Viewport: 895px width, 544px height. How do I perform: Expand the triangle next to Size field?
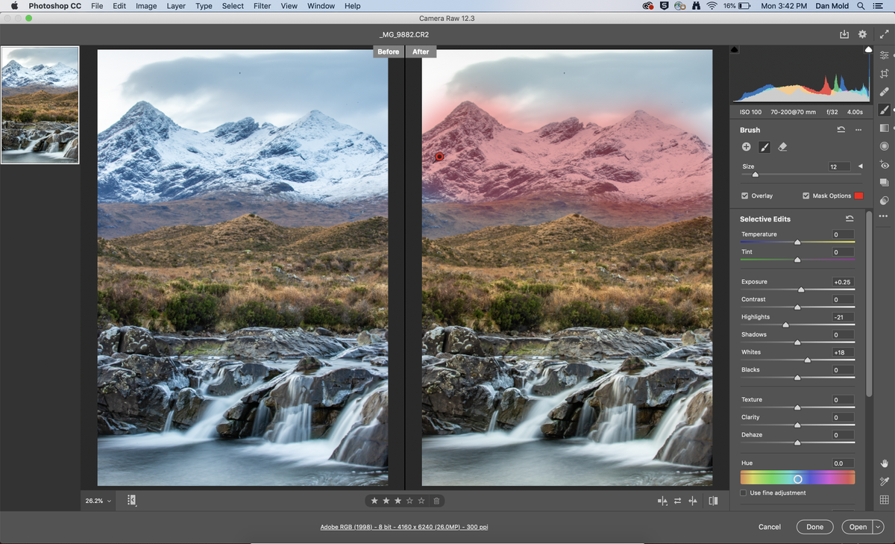pos(860,166)
